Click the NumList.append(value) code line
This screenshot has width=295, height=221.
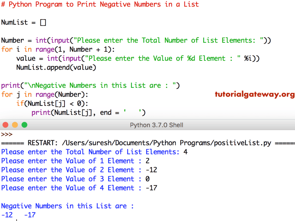[56, 67]
